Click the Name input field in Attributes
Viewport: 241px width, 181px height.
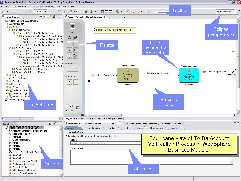[106, 143]
